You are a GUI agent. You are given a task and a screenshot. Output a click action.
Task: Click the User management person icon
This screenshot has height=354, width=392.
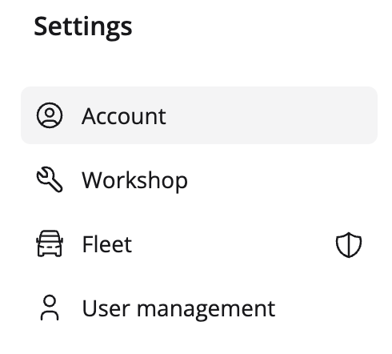click(x=50, y=308)
